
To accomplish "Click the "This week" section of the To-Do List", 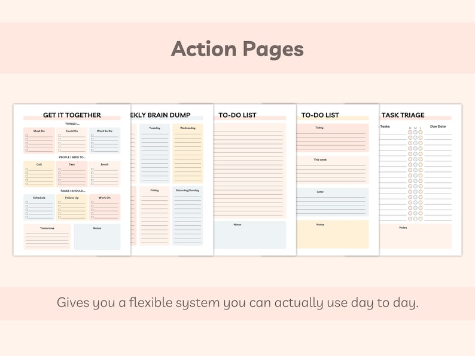I will [x=333, y=170].
